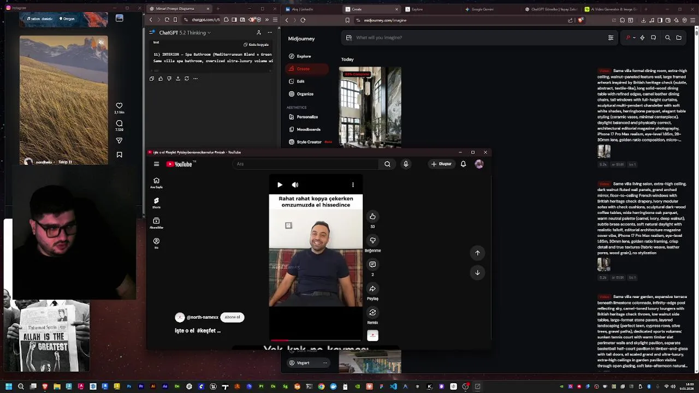Switch to the Google Gemini browser tab
The width and height of the screenshot is (699, 393).
(x=489, y=9)
